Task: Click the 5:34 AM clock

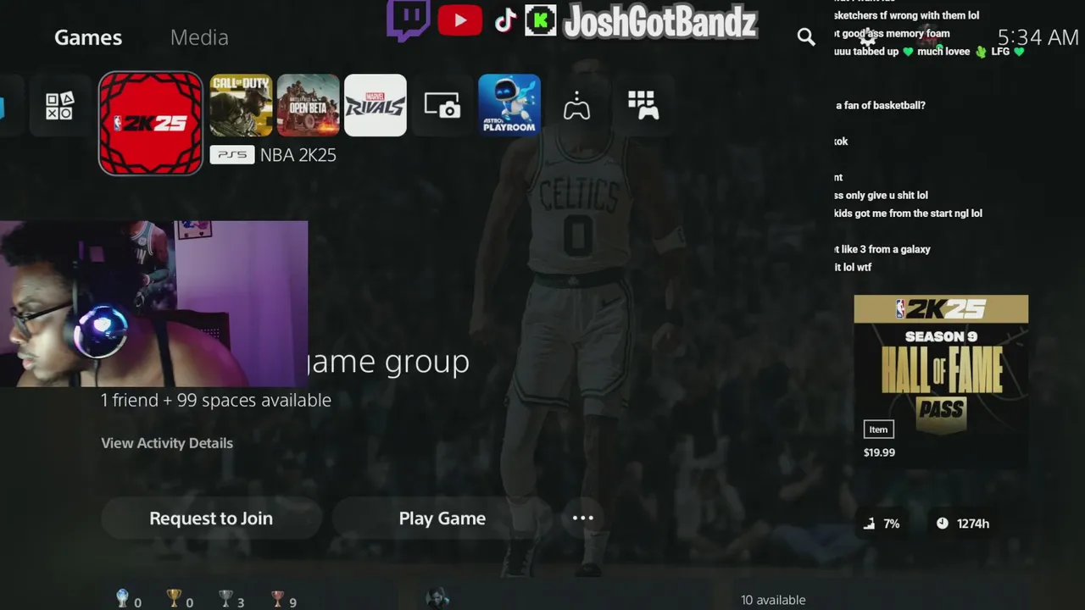Action: (1038, 37)
